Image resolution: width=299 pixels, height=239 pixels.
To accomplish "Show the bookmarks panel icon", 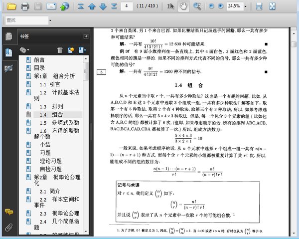I will tap(8, 53).
